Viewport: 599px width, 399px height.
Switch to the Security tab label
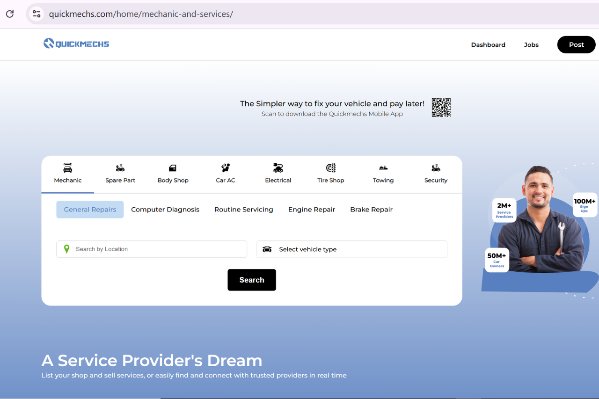pos(436,181)
